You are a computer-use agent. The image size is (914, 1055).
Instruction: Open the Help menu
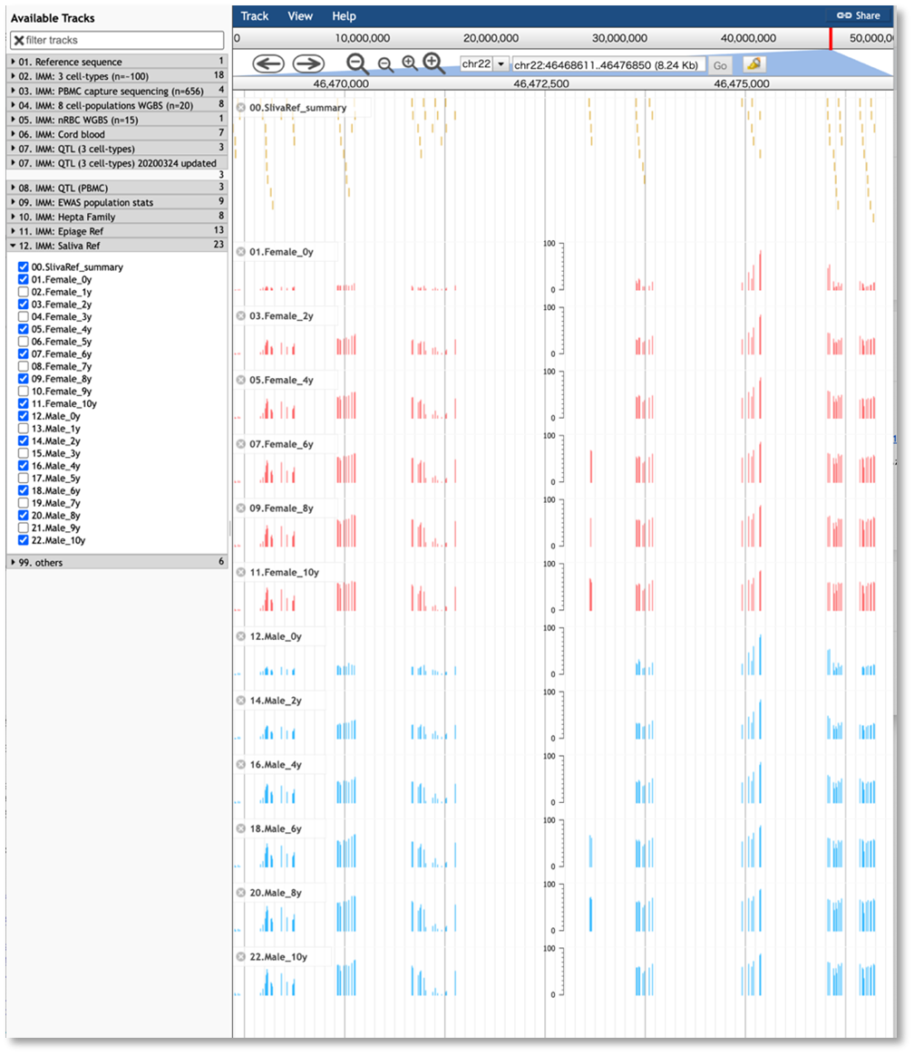point(344,16)
